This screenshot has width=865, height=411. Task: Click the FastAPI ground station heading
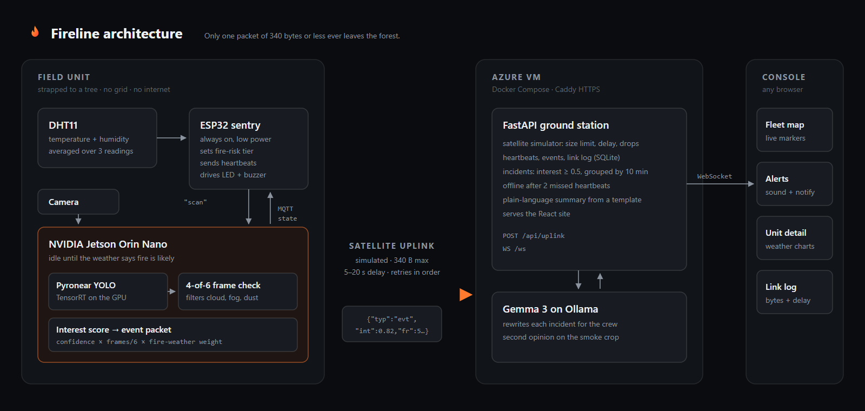point(556,125)
